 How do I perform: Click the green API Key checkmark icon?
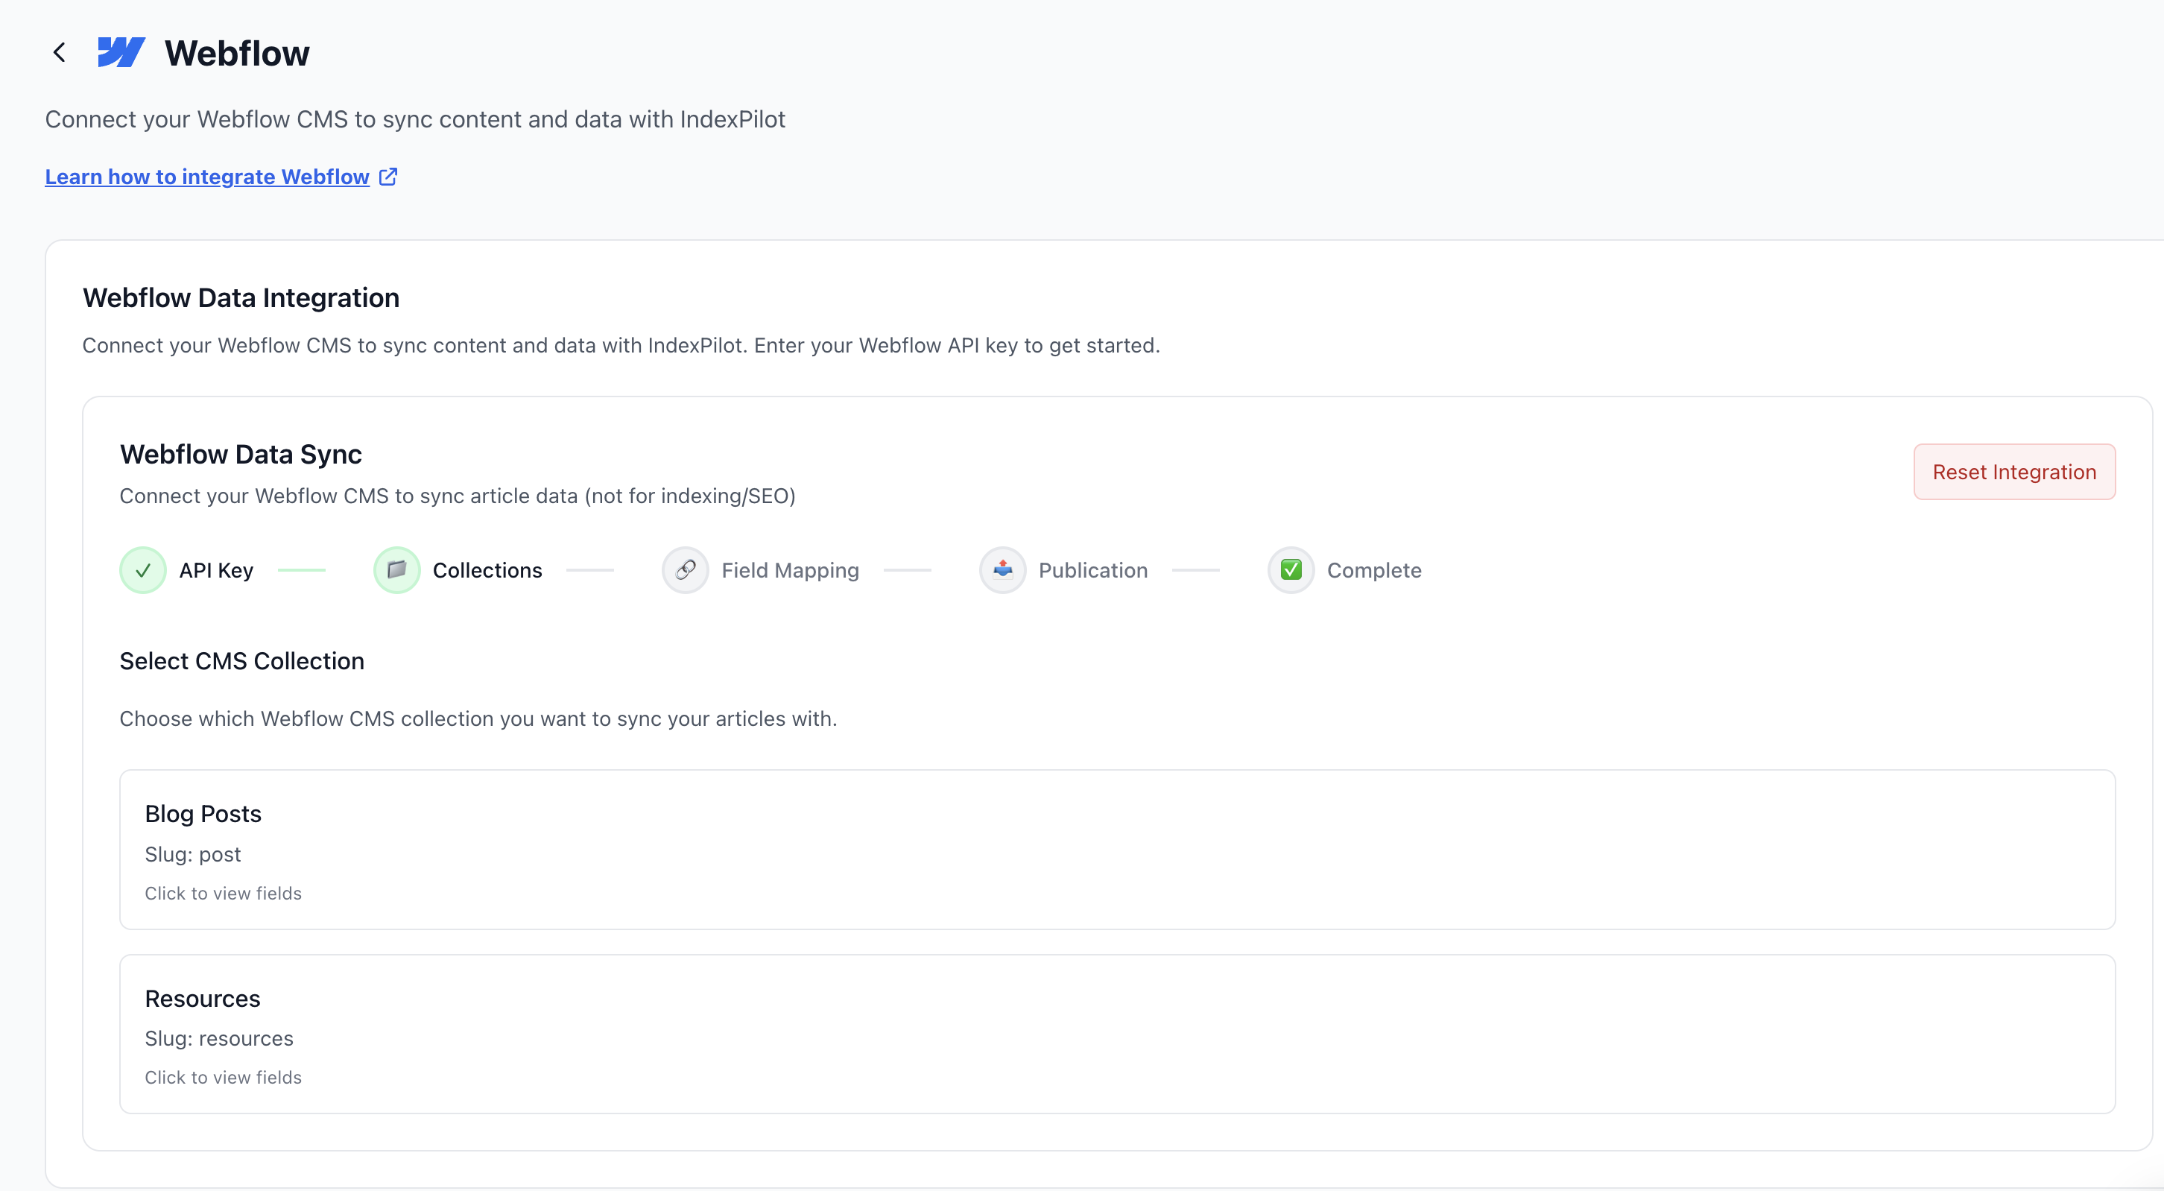click(143, 569)
